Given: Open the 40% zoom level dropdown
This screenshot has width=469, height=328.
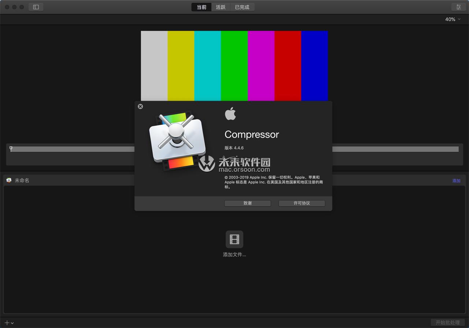Looking at the screenshot, I should coord(450,19).
